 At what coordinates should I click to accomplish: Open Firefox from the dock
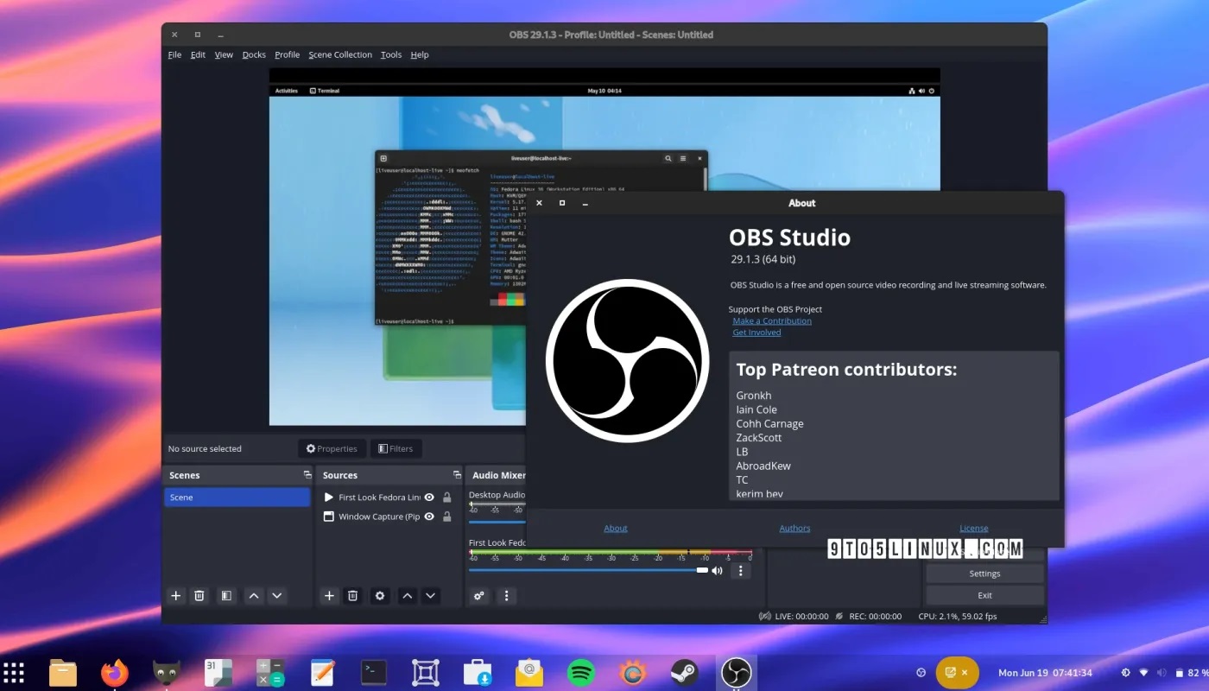115,672
